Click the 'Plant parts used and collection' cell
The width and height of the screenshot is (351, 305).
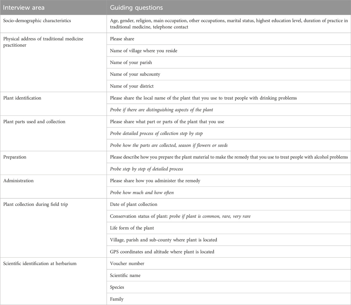tap(53, 133)
